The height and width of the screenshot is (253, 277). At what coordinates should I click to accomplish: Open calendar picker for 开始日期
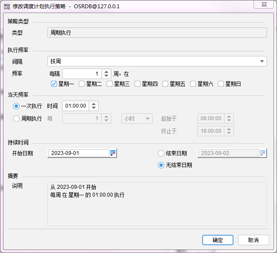pos(113,153)
